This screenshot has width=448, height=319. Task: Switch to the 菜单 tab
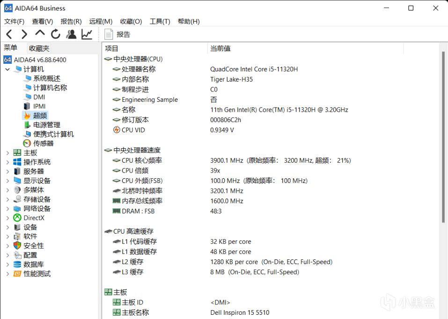point(11,48)
